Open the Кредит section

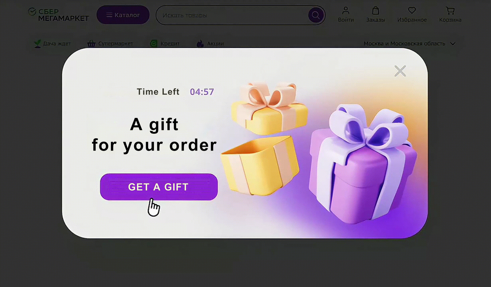pyautogui.click(x=165, y=44)
